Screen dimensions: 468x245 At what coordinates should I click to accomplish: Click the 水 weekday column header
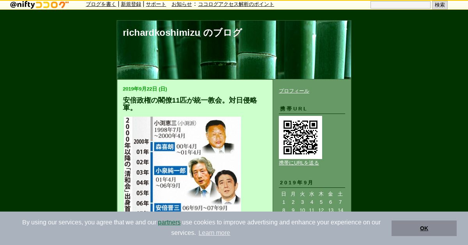[x=312, y=194]
